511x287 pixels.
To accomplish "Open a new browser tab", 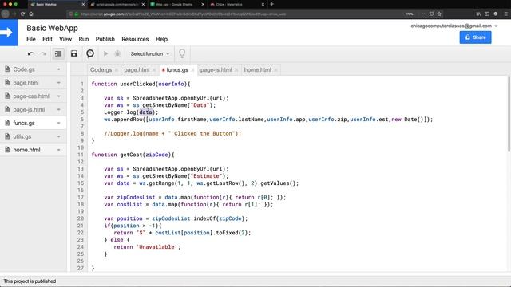I will click(x=272, y=4).
